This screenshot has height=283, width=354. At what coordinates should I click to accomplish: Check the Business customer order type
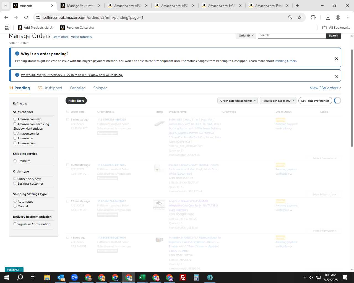(15, 183)
